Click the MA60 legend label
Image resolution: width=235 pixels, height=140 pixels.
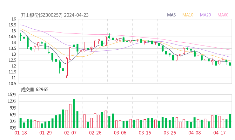(x=223, y=15)
